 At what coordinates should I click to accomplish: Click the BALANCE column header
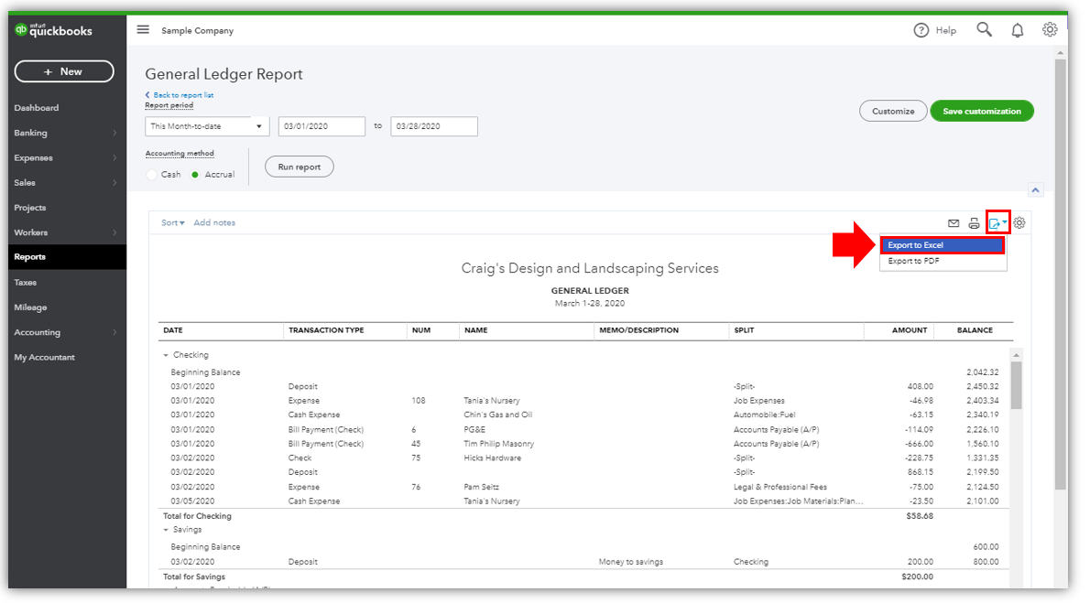pyautogui.click(x=975, y=330)
